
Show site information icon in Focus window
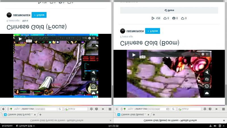8,109
